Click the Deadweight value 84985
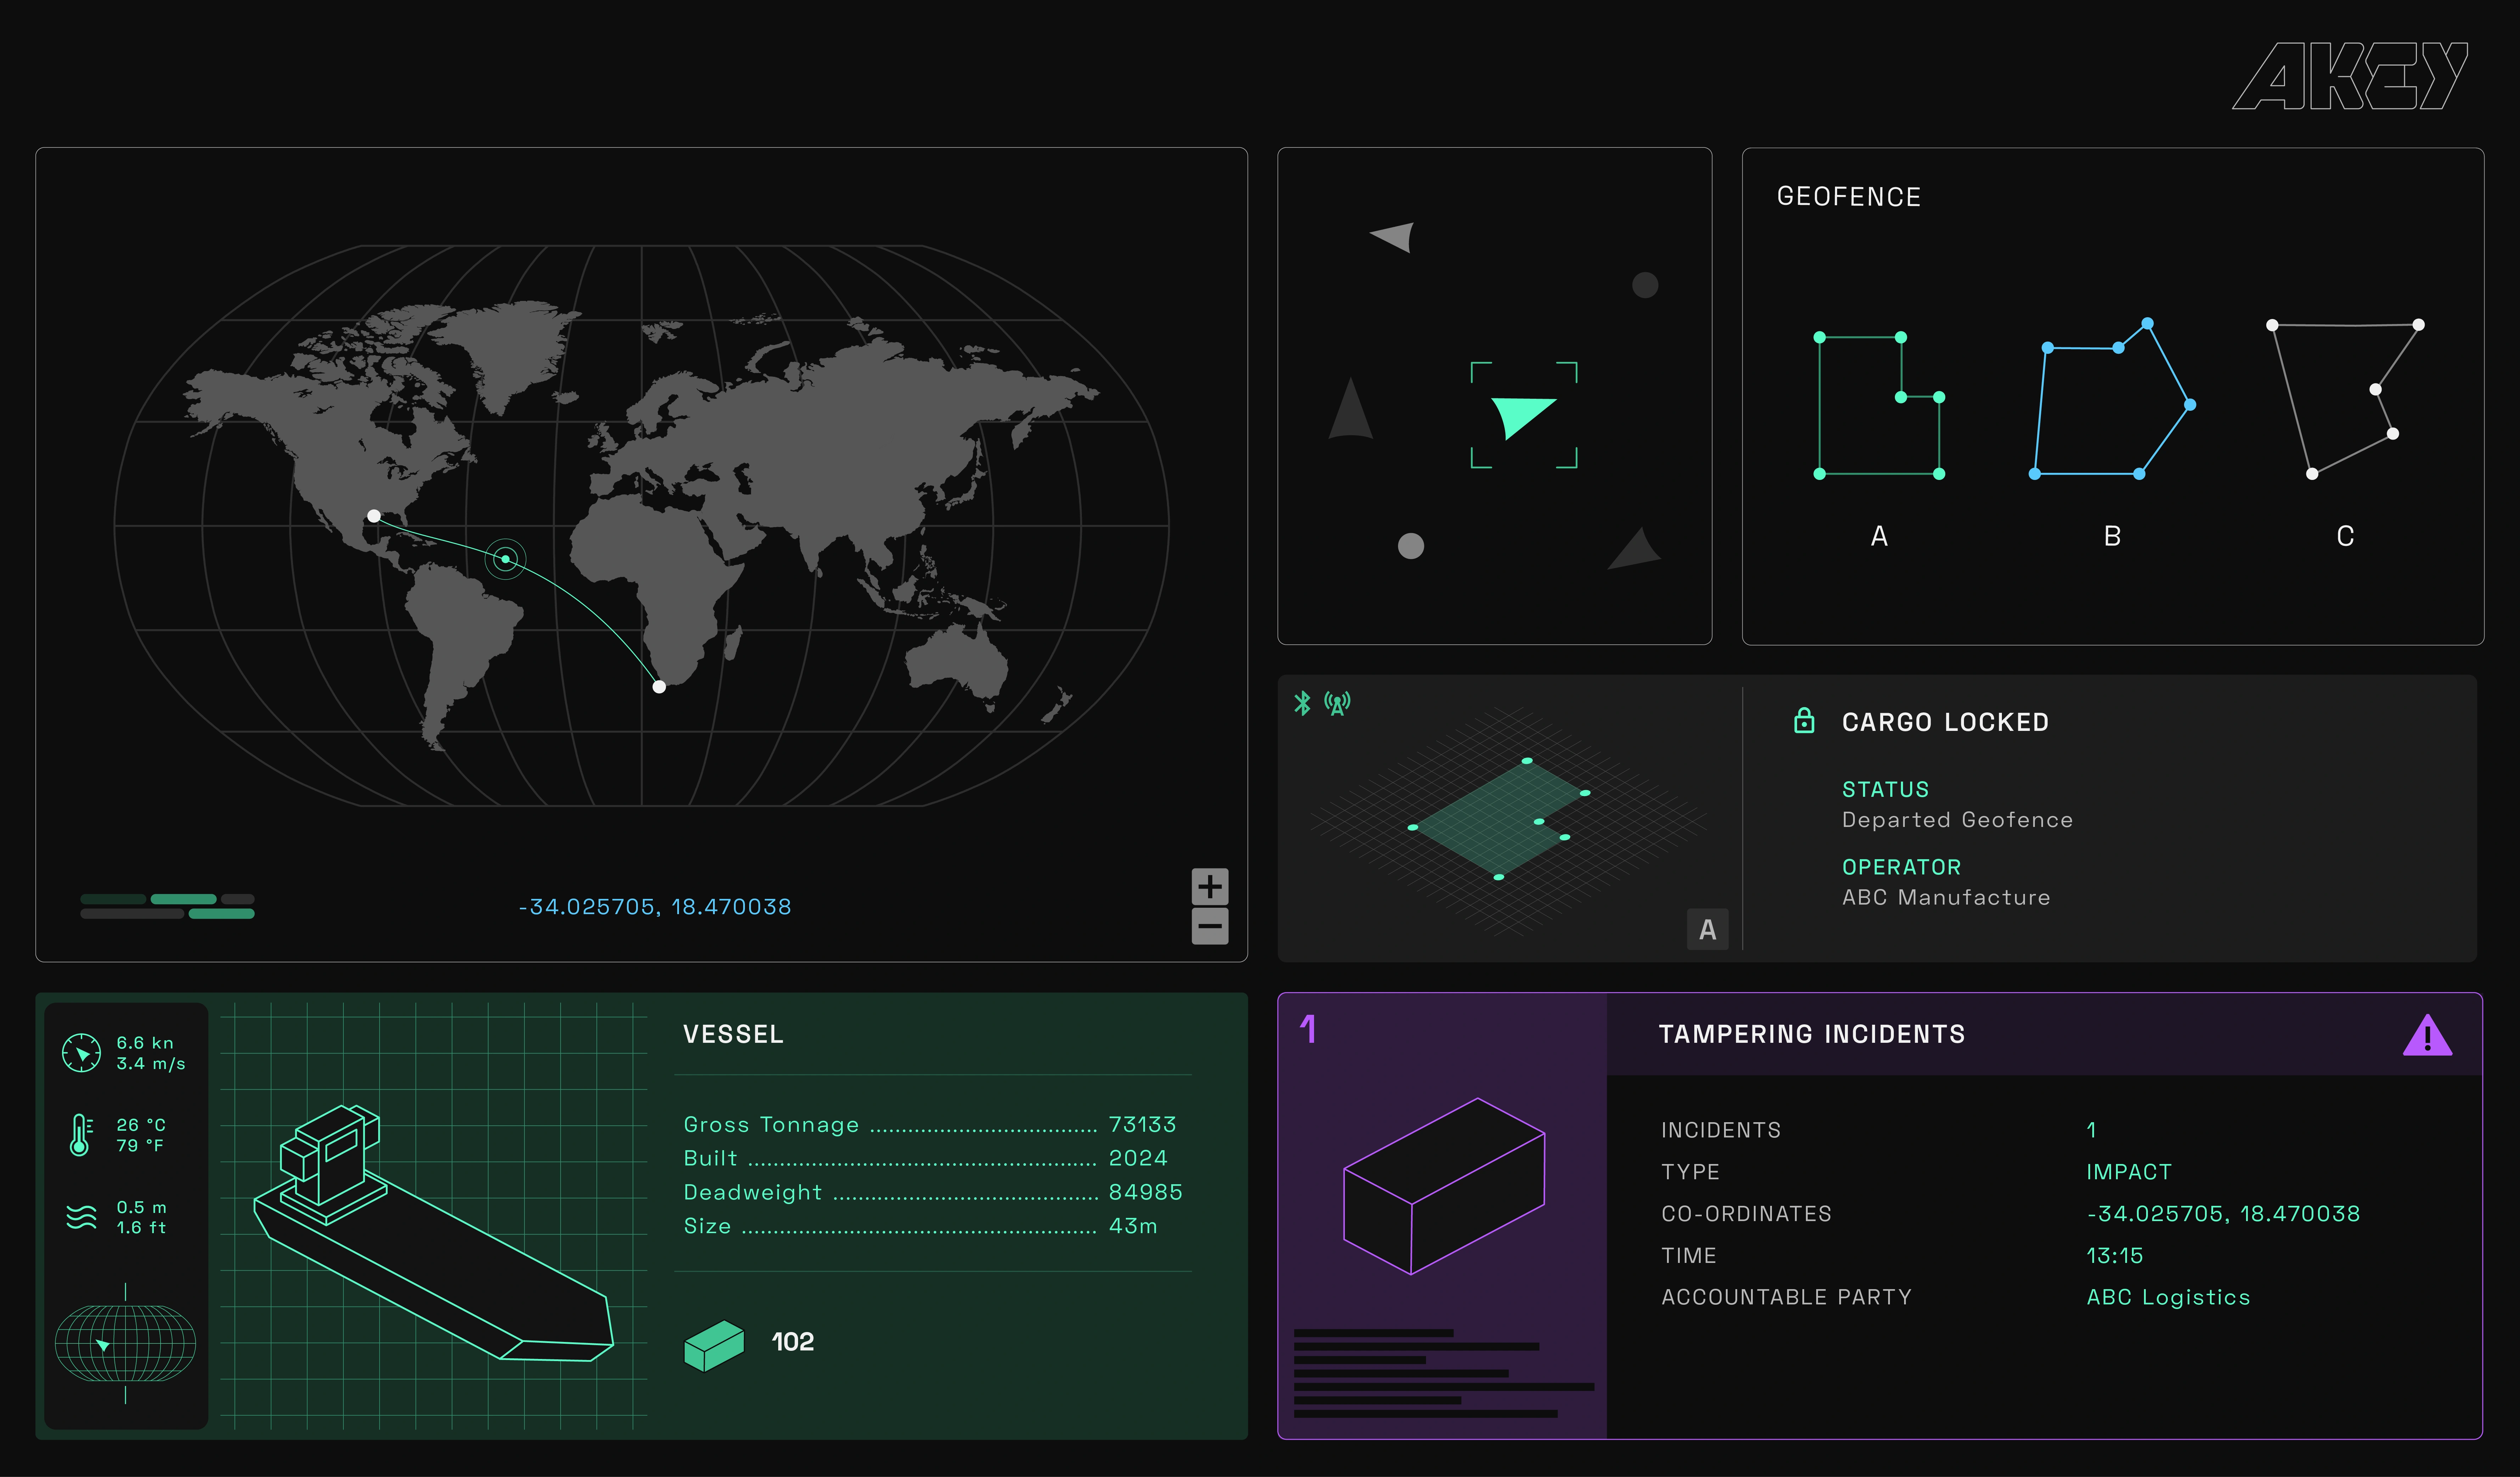 pyautogui.click(x=1145, y=1192)
